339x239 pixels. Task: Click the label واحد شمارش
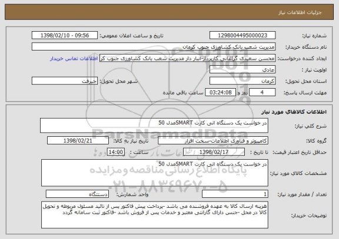point(132,194)
